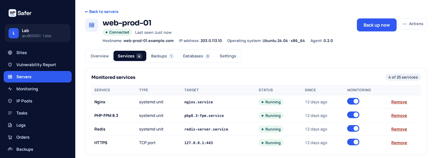Click redis-server.service target text
This screenshot has height=158, width=437.
(x=206, y=129)
